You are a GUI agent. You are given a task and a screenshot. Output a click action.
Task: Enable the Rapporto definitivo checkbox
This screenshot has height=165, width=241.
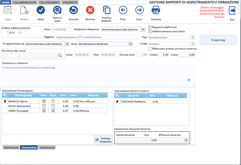[150, 27]
